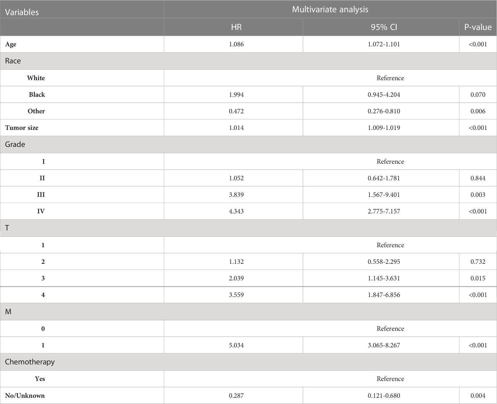
Task: Click CI value 2.775-7.157
Action: pyautogui.click(x=384, y=212)
